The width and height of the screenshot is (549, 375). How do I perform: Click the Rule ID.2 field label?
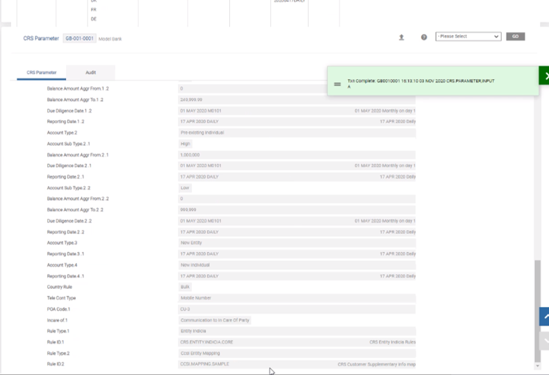pyautogui.click(x=56, y=364)
